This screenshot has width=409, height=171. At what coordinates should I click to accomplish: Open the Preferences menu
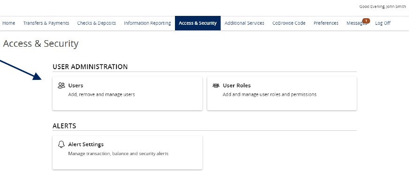pos(326,23)
